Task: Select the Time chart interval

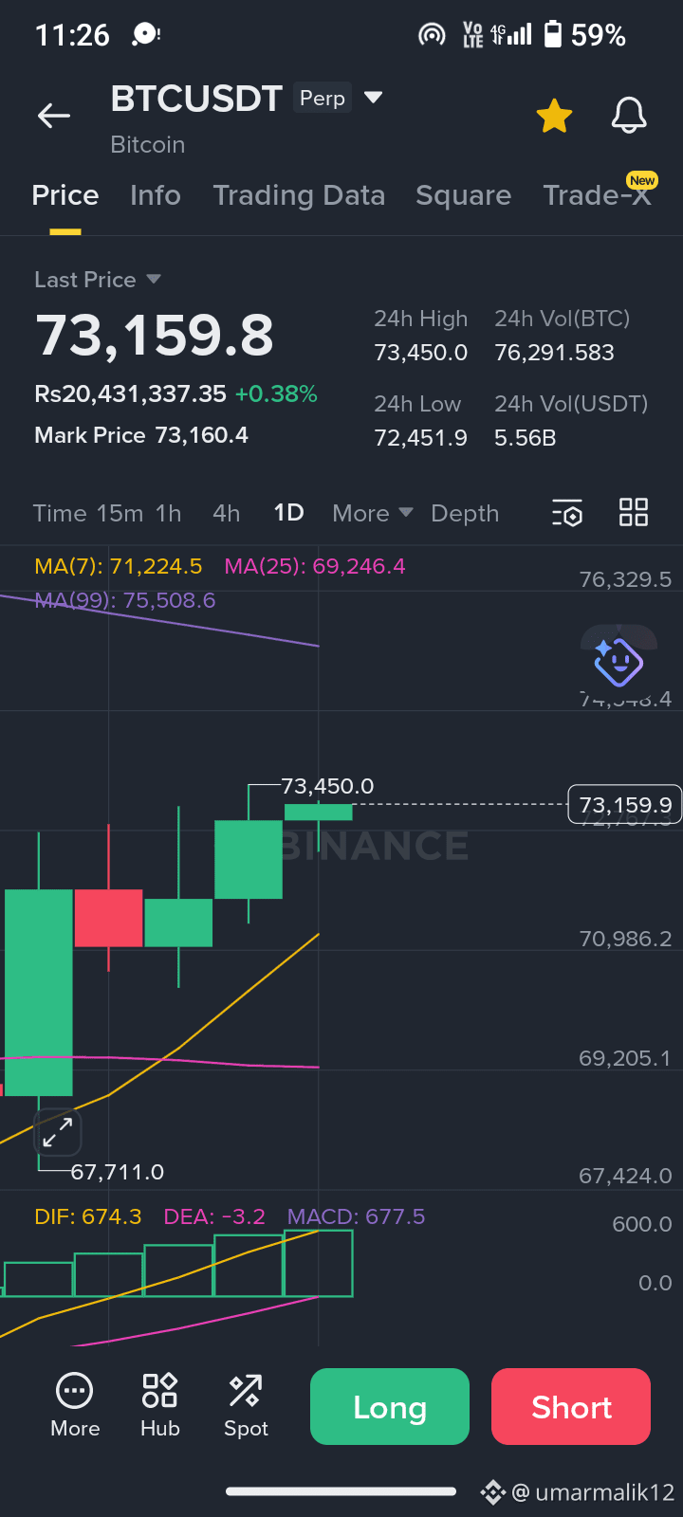Action: [x=60, y=513]
